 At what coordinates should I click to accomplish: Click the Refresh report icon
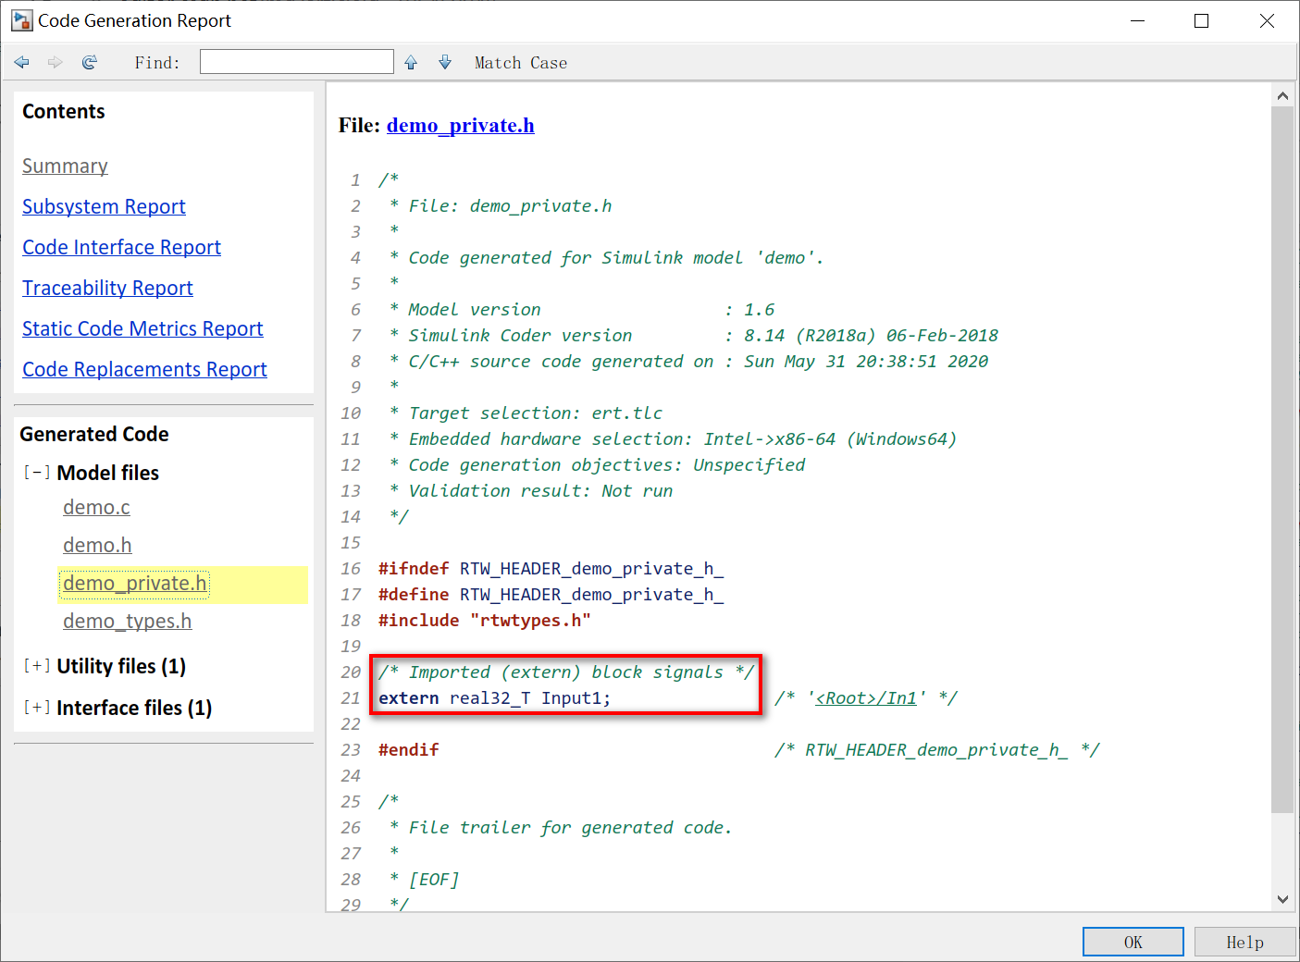point(90,62)
